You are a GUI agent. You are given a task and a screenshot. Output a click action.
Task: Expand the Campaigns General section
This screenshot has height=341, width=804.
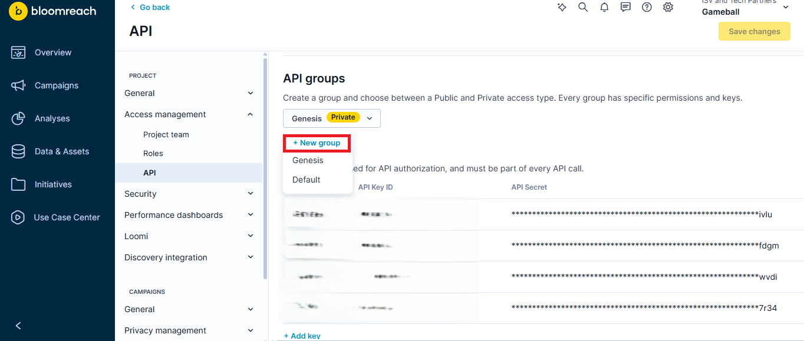pyautogui.click(x=189, y=309)
